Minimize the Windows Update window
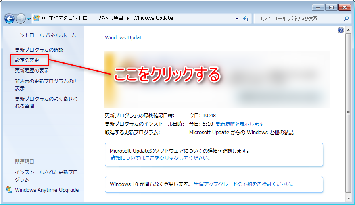The image size is (355, 205). pyautogui.click(x=318, y=8)
